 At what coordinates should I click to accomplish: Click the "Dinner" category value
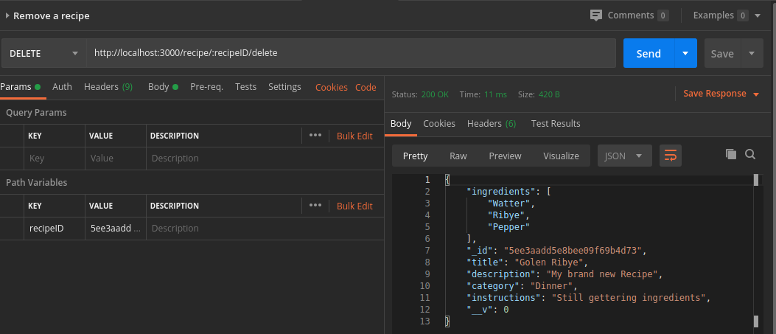point(551,286)
